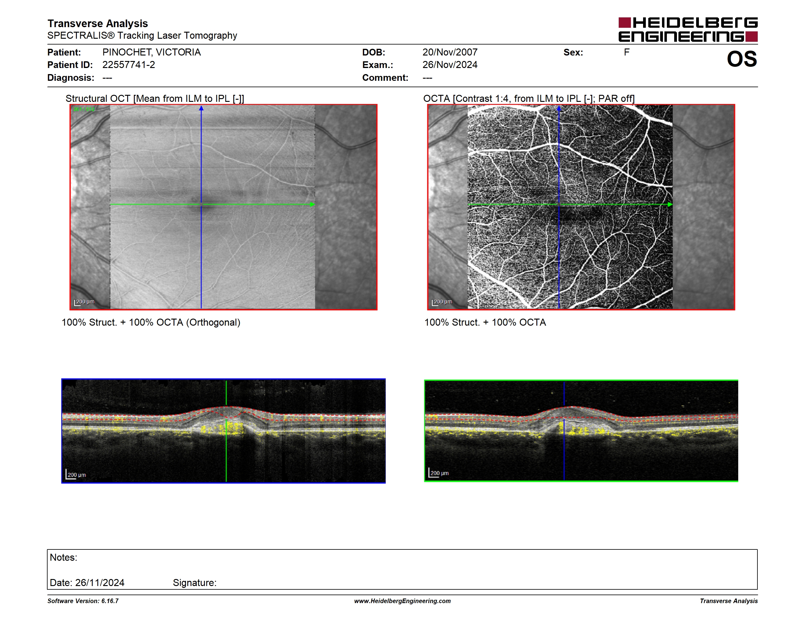The height and width of the screenshot is (622, 805).
Task: Click the Heidelberg Engineering logo
Action: [x=688, y=30]
